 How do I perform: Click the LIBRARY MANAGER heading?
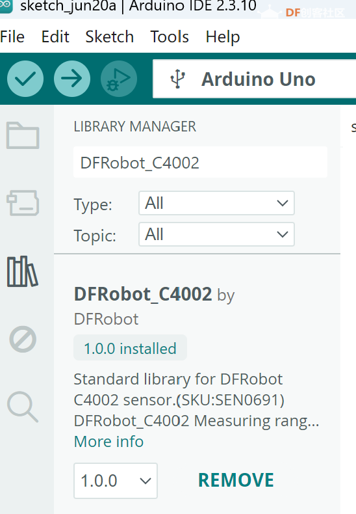click(135, 126)
